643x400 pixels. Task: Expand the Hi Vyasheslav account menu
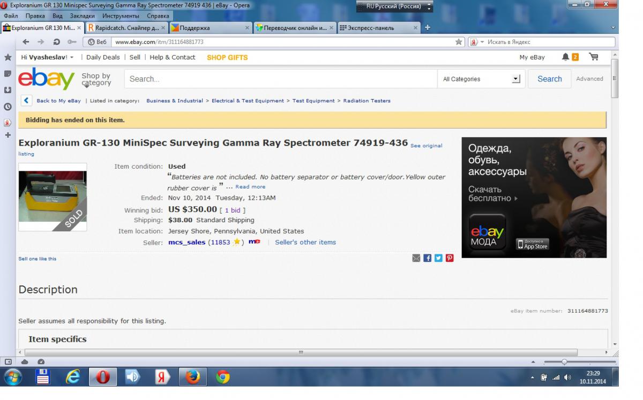pyautogui.click(x=47, y=57)
